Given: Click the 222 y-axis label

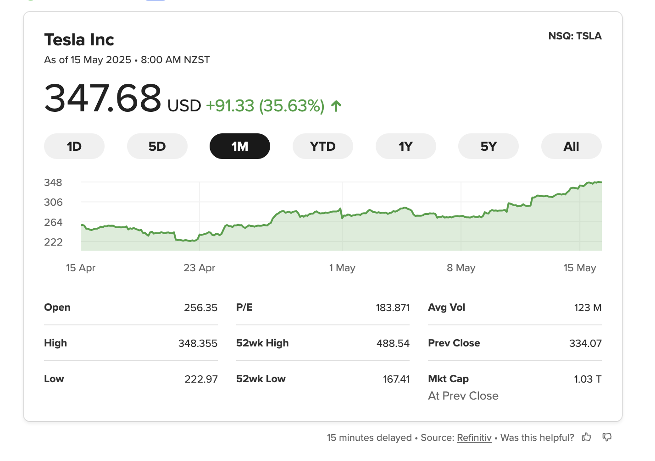Looking at the screenshot, I should pos(53,242).
